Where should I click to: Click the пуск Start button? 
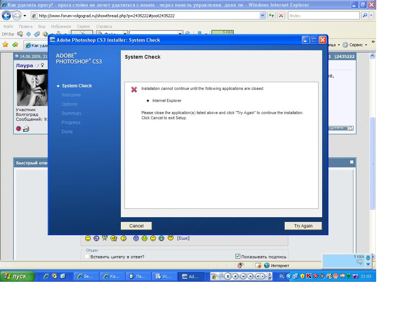click(17, 276)
